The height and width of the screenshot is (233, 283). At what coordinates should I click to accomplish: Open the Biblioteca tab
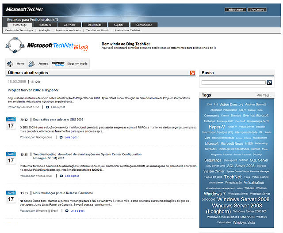45,25
